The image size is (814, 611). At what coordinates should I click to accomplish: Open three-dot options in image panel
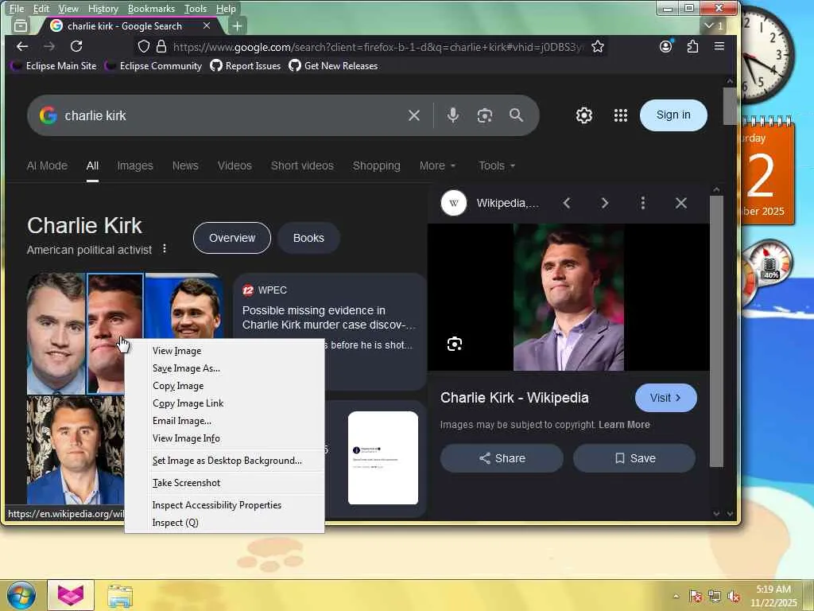pyautogui.click(x=642, y=203)
